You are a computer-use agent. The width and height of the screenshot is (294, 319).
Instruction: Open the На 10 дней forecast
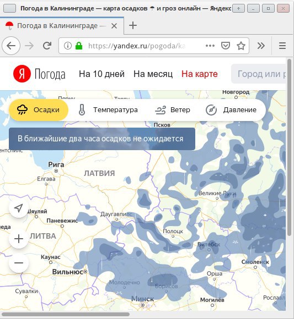click(x=101, y=74)
